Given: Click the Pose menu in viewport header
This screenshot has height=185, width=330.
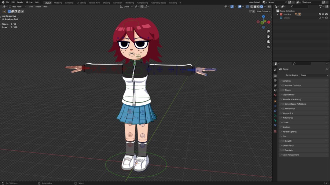Looking at the screenshot, I should pyautogui.click(x=45, y=6).
